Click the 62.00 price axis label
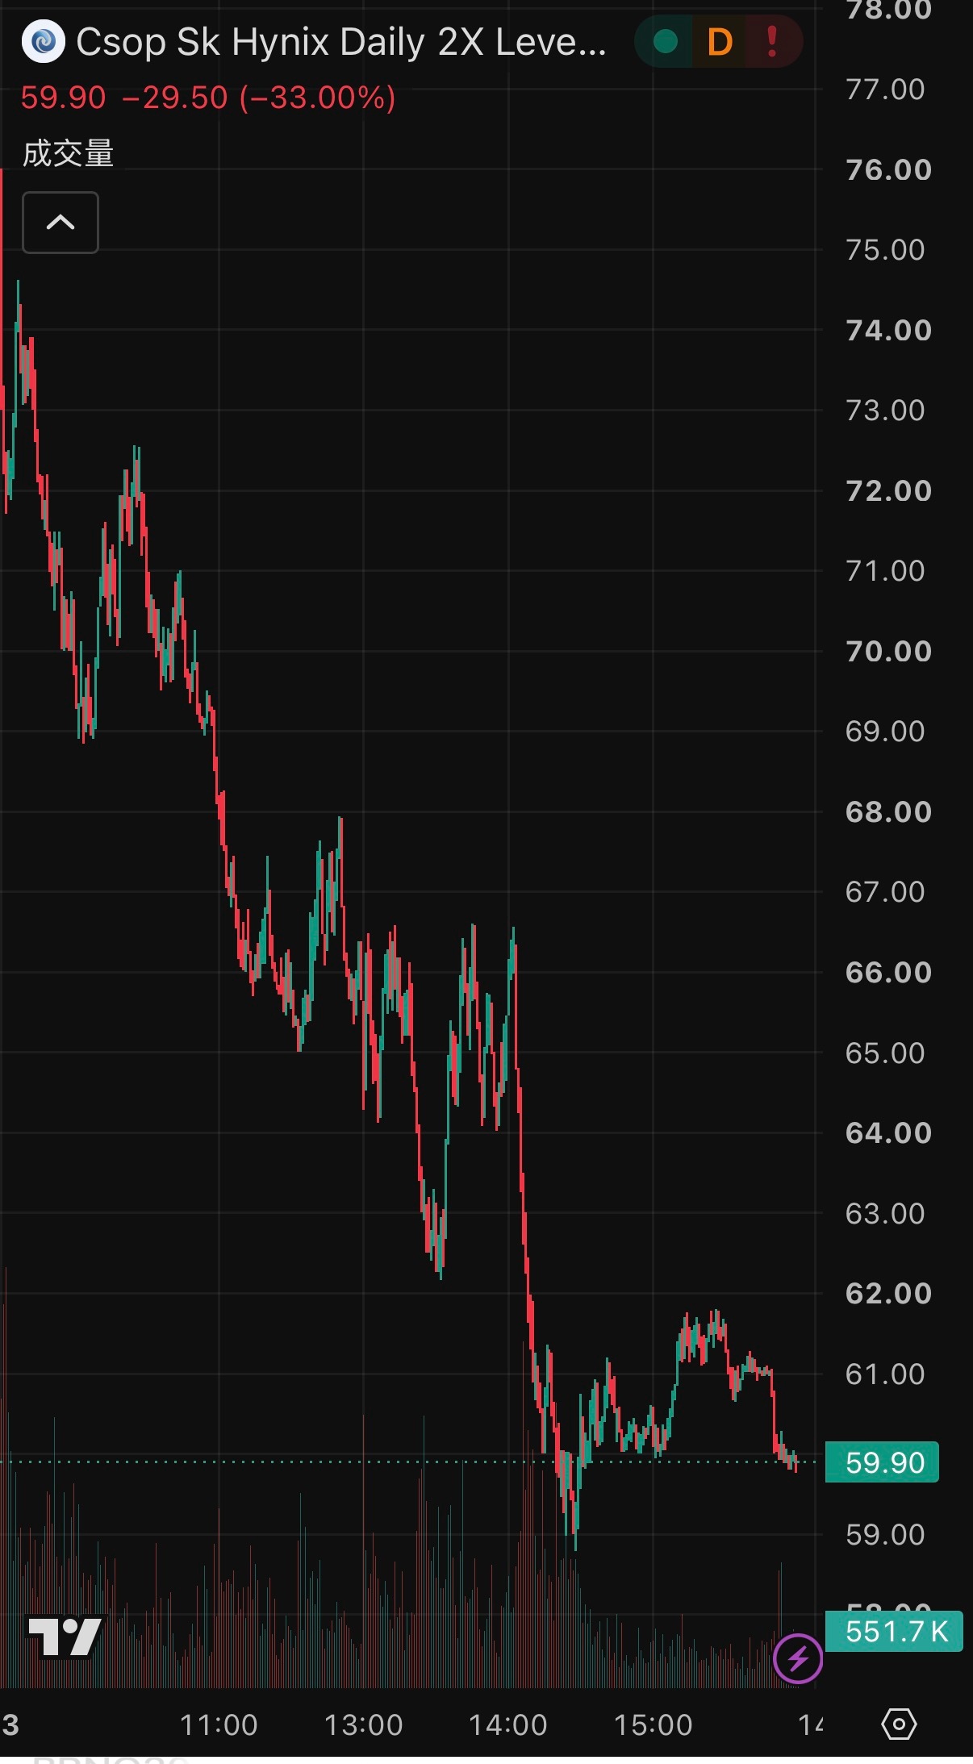This screenshot has height=1764, width=973. [888, 1293]
